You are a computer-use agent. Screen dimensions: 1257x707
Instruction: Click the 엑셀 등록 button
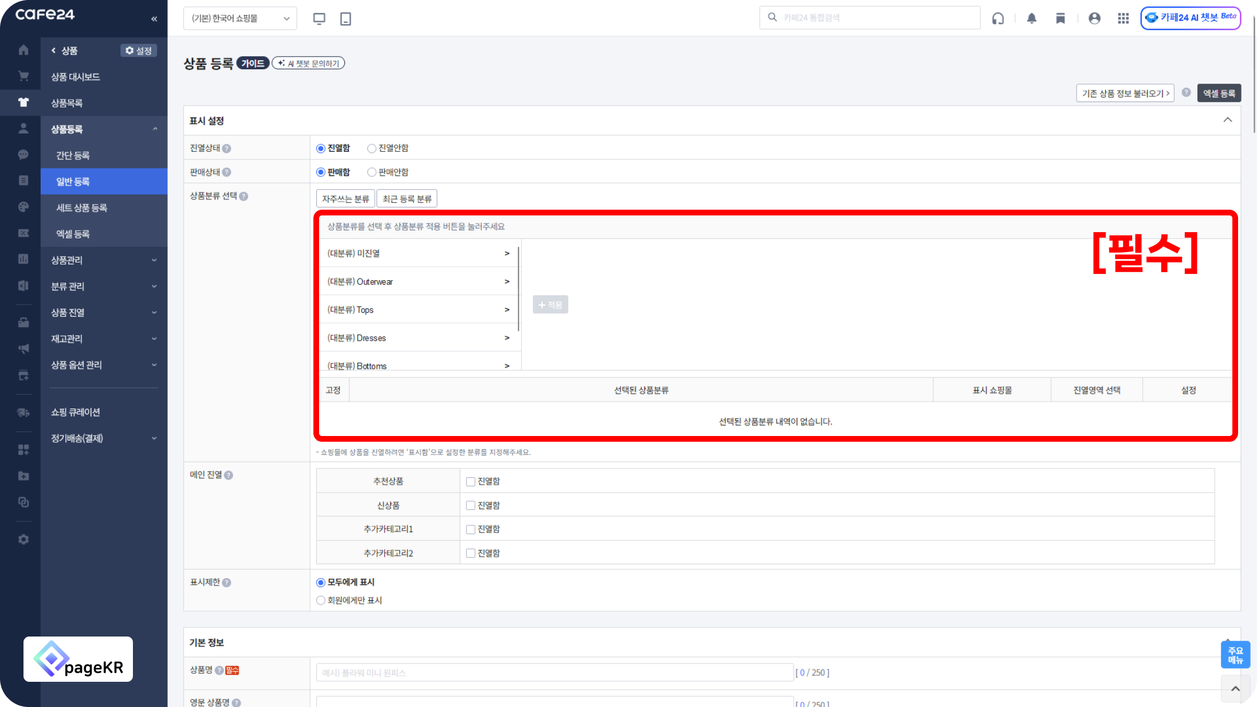point(1219,93)
